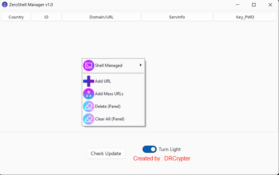Click the ID column header

[46, 17]
